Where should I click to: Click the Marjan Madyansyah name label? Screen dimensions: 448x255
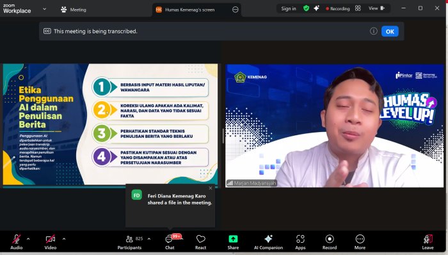point(252,183)
